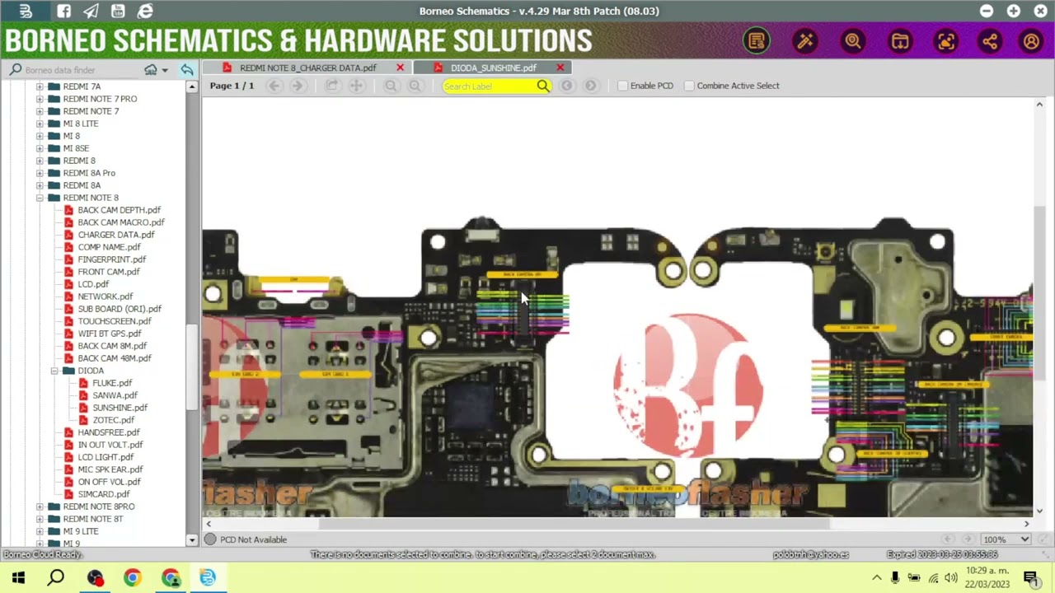Click the back arrow beside data finder
The image size is (1055, 593).
[x=187, y=70]
